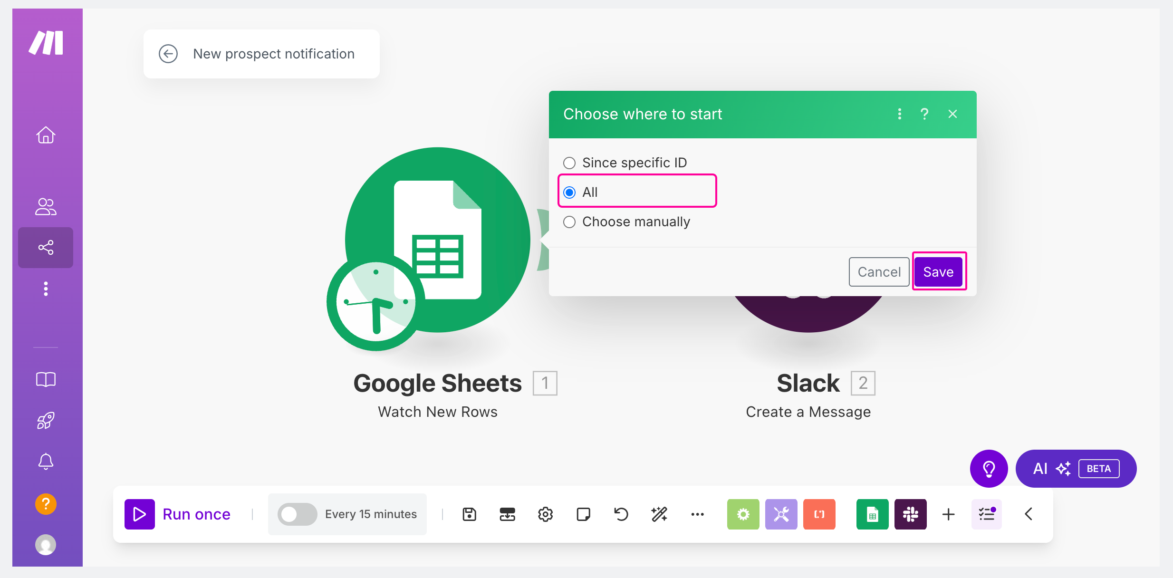Screen dimensions: 1173x578
Task: Open the orange Help question icon
Action: click(46, 503)
